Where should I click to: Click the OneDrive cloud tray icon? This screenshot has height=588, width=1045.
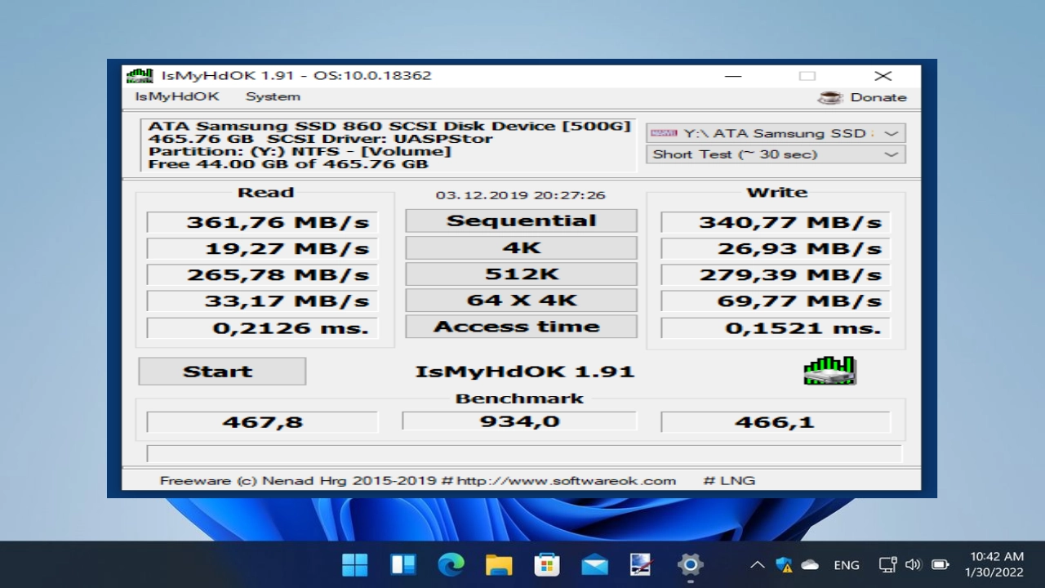810,564
